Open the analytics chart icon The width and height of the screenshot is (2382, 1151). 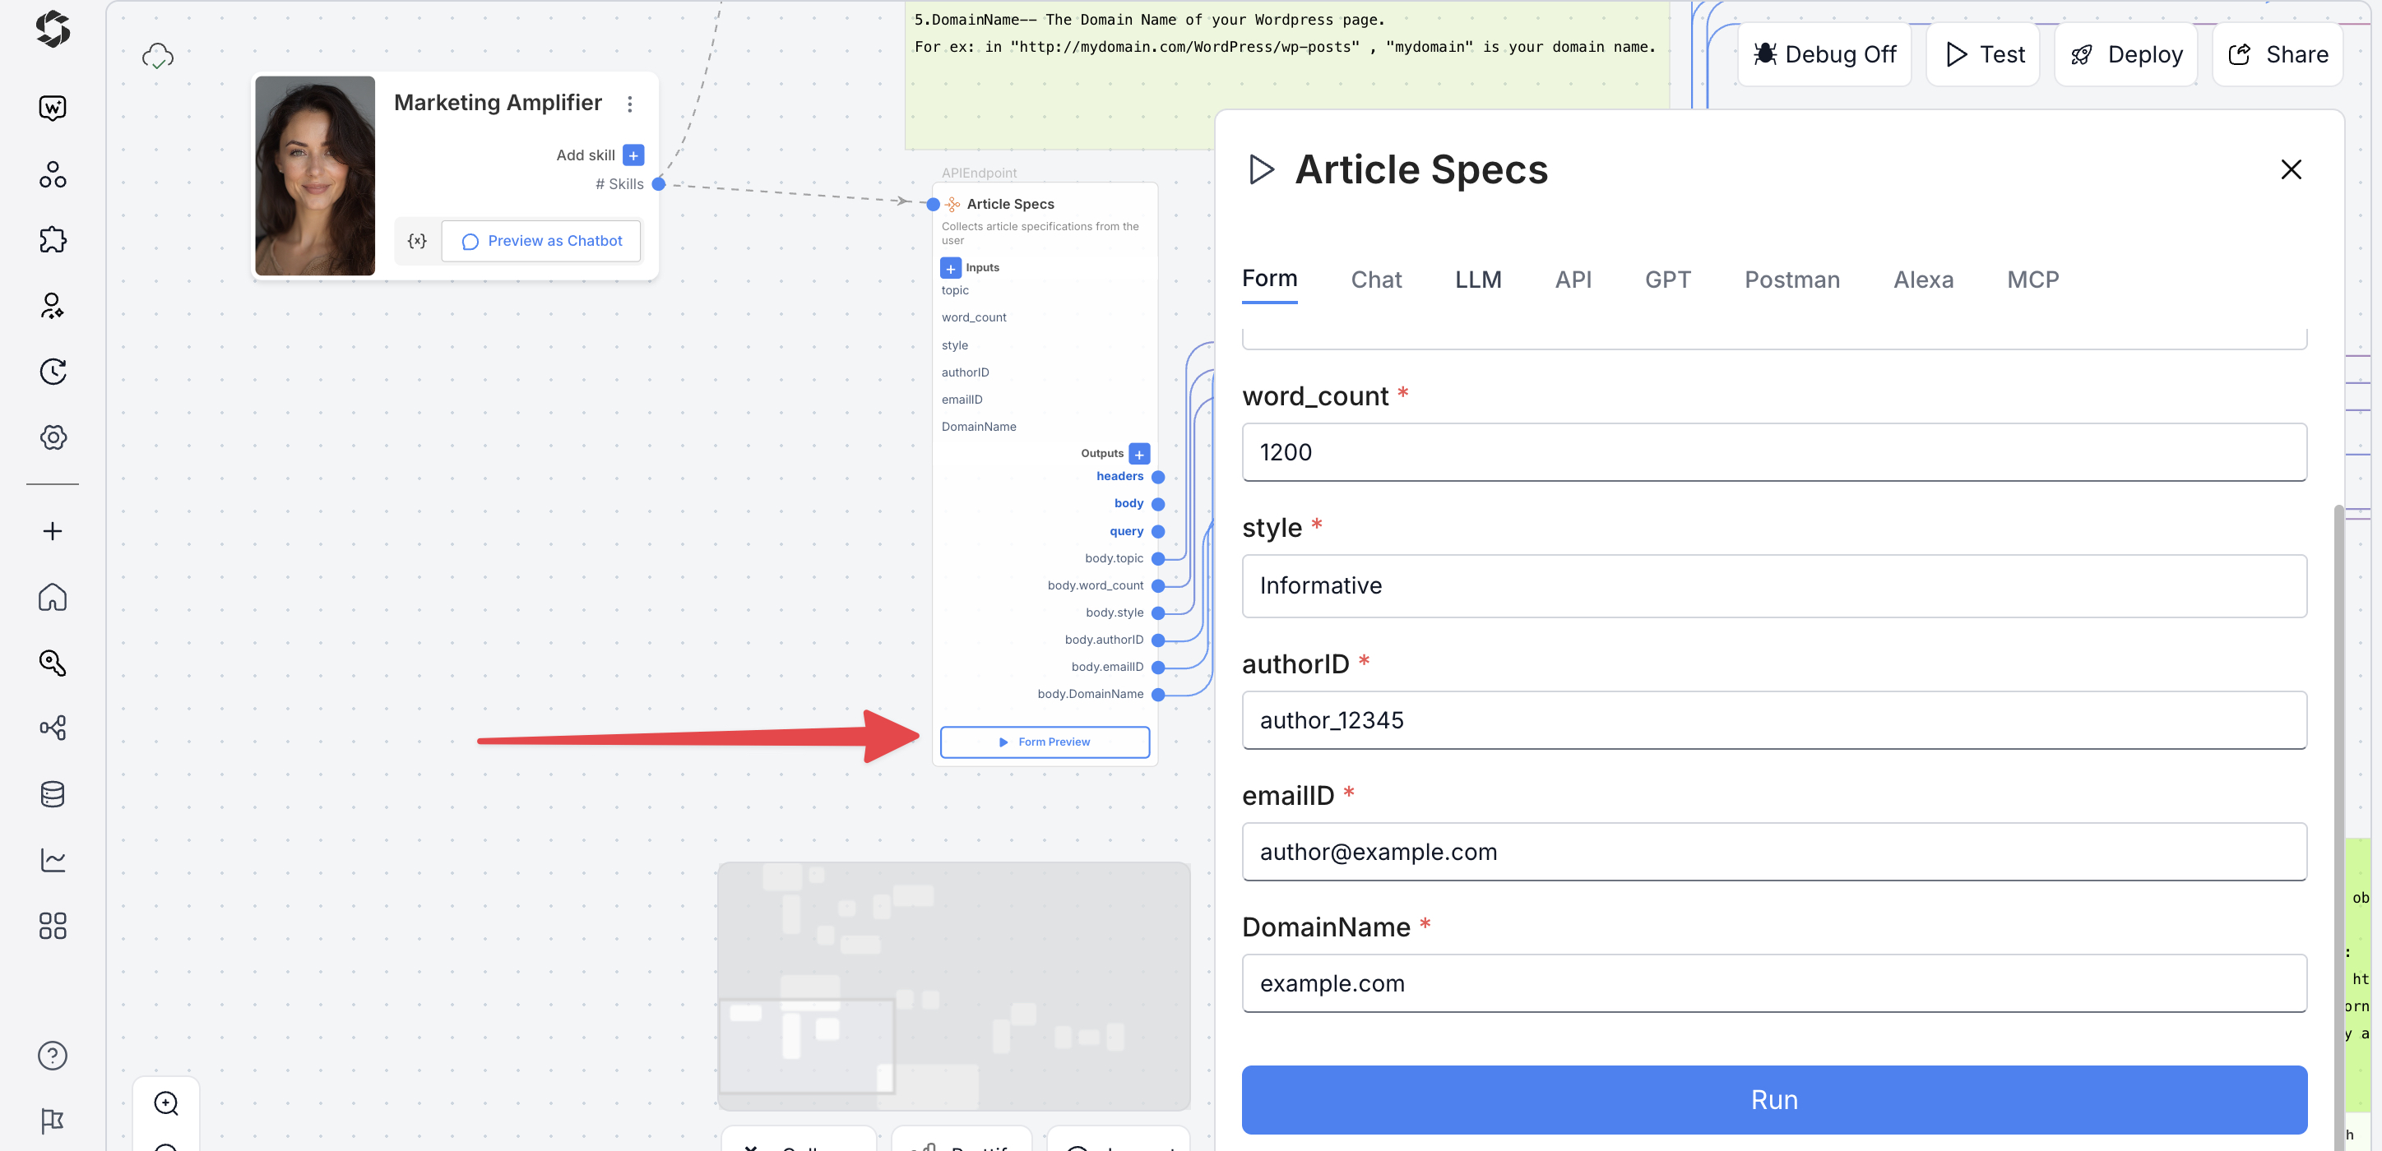(53, 860)
